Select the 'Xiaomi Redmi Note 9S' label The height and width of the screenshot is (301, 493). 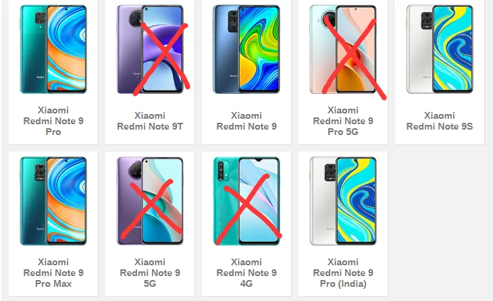tap(440, 121)
